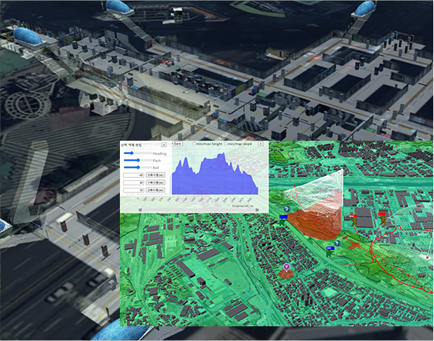This screenshot has width=434, height=341.
Task: Select the small red circle under Y pin
Action: [286, 274]
